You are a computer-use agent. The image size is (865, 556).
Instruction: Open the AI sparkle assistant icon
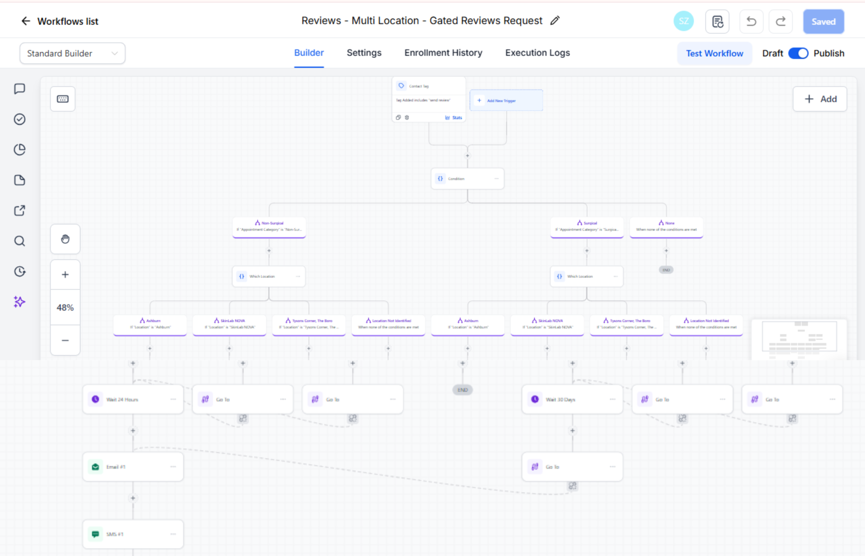[x=20, y=302]
